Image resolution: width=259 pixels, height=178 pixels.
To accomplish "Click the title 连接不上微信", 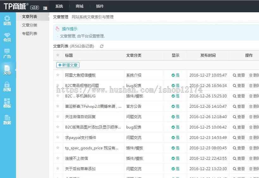I will [x=77, y=158].
